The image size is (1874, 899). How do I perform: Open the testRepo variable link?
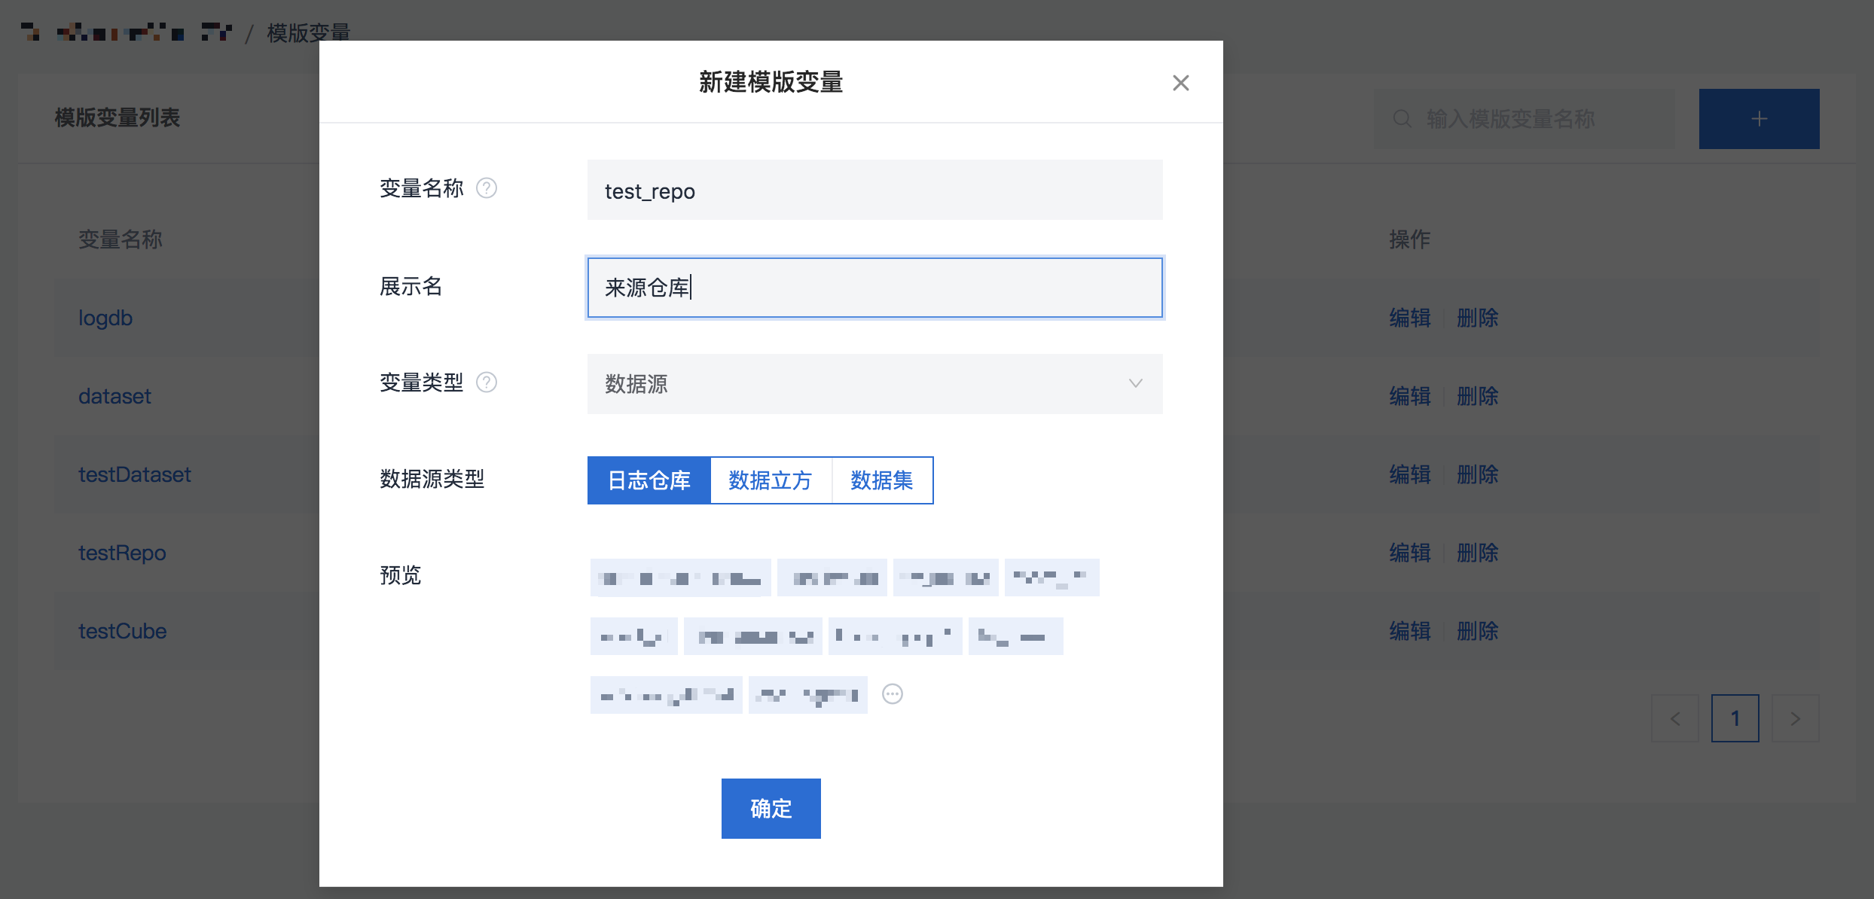(x=122, y=553)
